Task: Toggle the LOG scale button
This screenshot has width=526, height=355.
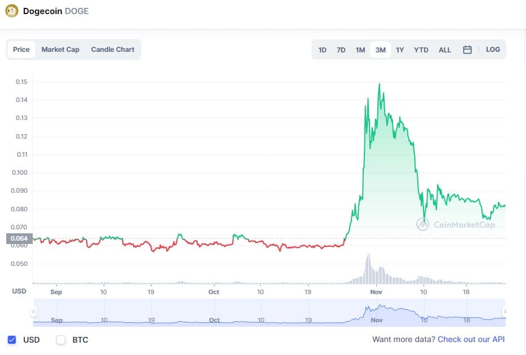Action: (493, 50)
